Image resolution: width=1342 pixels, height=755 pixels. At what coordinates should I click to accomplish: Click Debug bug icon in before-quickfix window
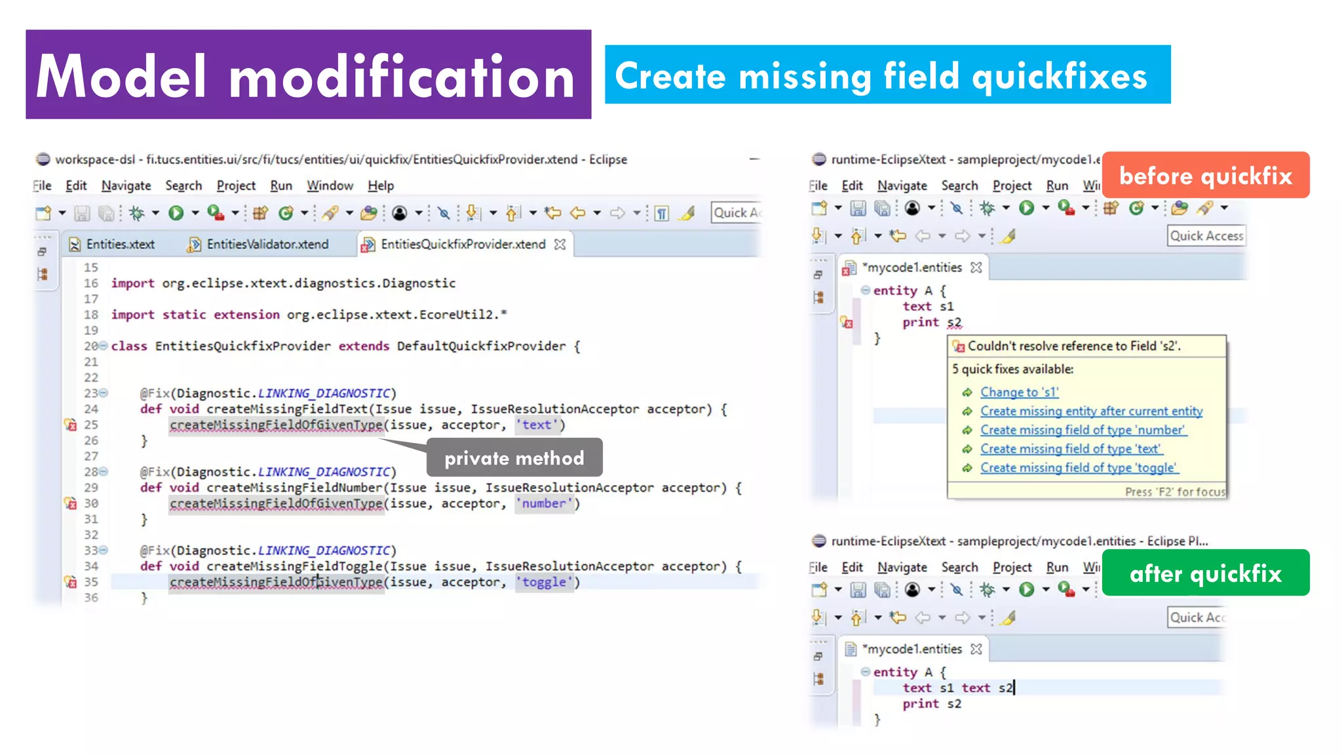987,208
